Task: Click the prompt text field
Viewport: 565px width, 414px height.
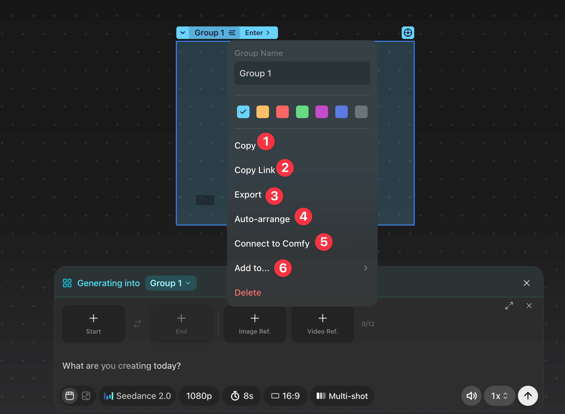Action: pyautogui.click(x=298, y=366)
